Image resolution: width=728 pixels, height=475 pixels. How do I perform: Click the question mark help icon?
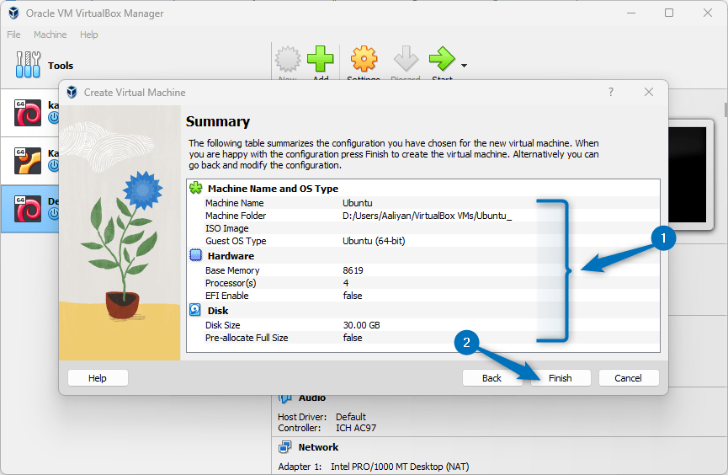(x=611, y=92)
